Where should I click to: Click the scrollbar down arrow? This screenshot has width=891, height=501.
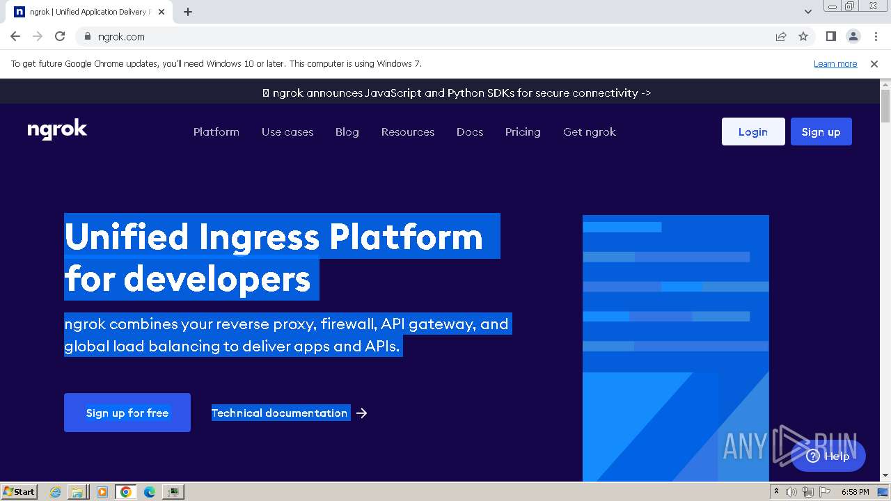(x=885, y=476)
